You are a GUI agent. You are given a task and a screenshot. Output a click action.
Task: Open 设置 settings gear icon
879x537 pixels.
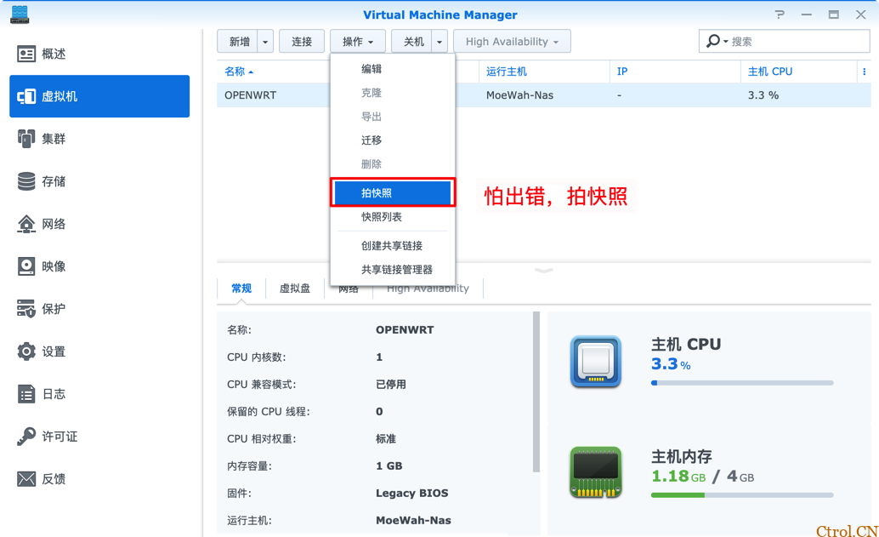click(x=26, y=351)
